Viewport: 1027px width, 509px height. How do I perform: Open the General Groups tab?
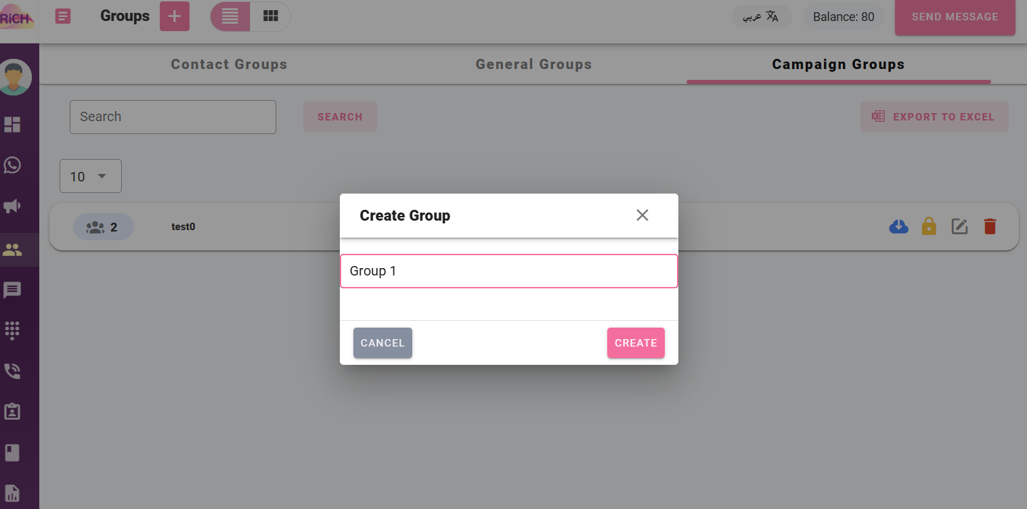pyautogui.click(x=533, y=65)
